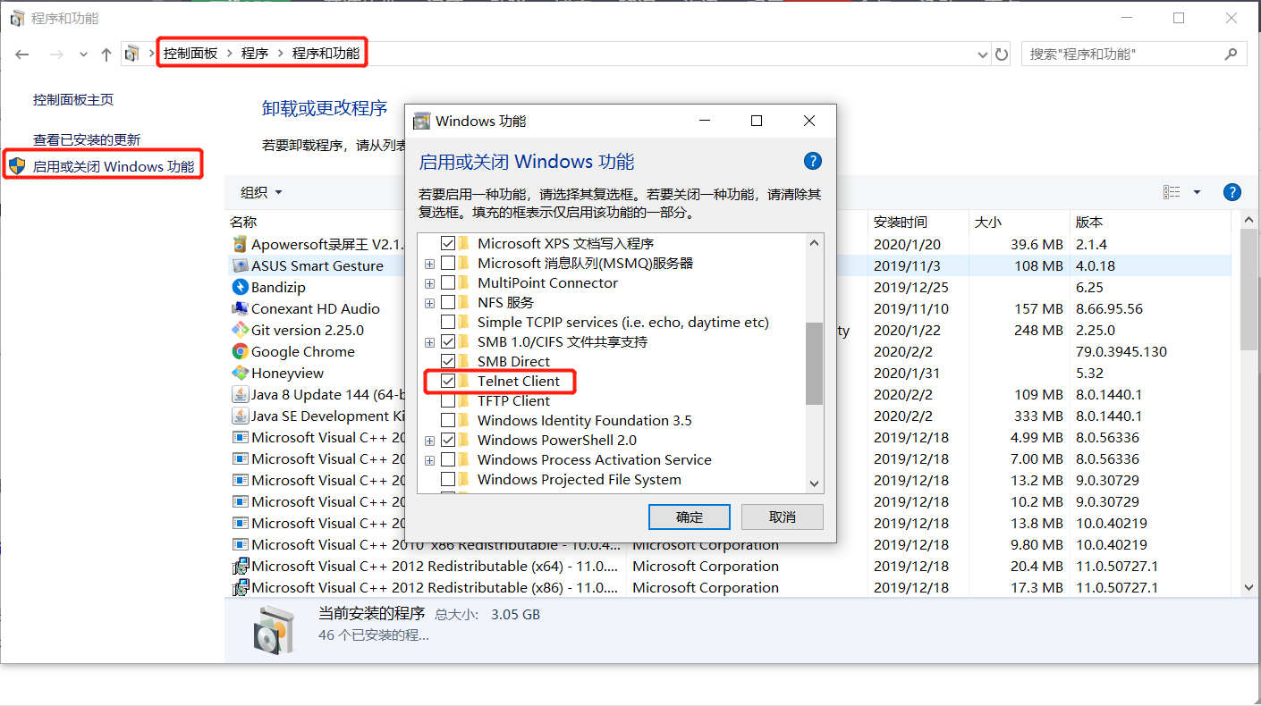Click the 控制面板 breadcrumb
The height and width of the screenshot is (706, 1261).
(190, 54)
